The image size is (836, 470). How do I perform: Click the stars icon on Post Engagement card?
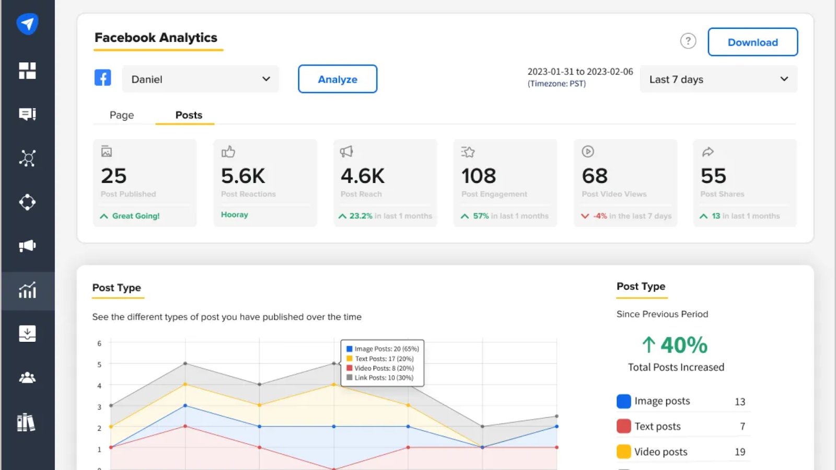pyautogui.click(x=468, y=152)
